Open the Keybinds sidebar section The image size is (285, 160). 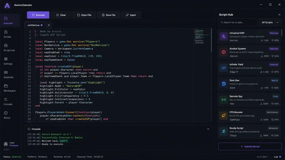tap(8, 74)
